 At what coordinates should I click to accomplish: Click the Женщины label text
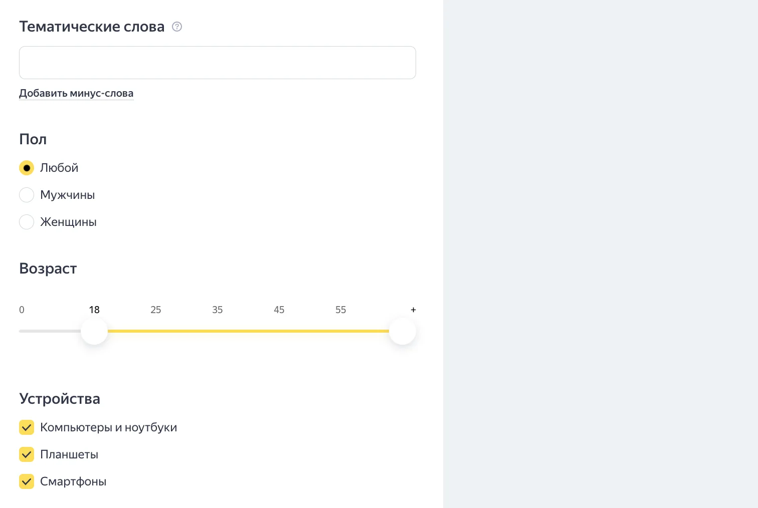(68, 222)
